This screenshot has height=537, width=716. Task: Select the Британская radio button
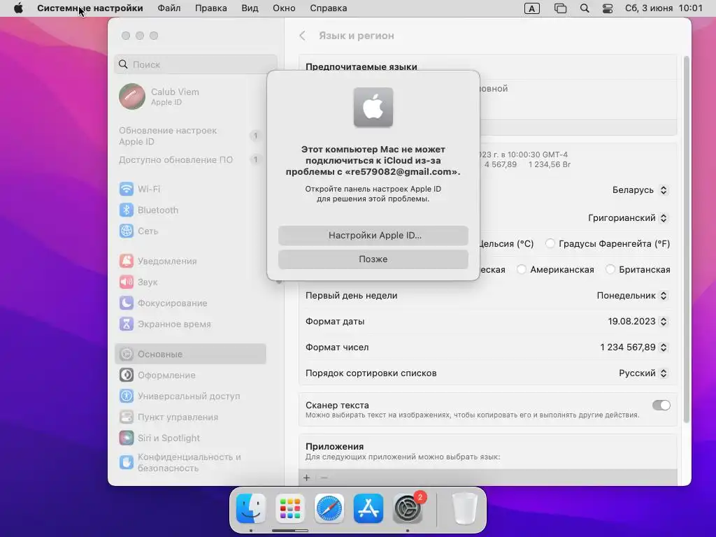click(x=610, y=269)
